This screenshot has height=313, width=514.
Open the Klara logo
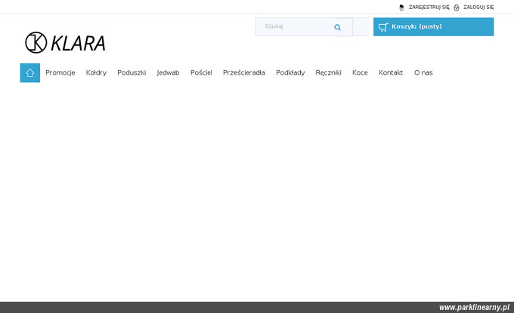tap(65, 42)
